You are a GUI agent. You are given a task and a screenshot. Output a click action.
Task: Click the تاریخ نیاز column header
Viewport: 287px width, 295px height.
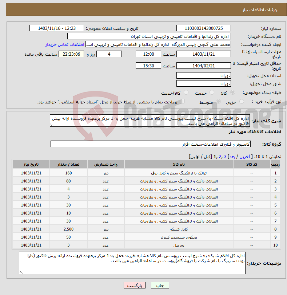(x=31, y=164)
